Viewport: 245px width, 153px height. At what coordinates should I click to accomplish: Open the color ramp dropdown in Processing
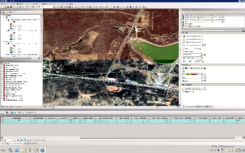point(202,74)
